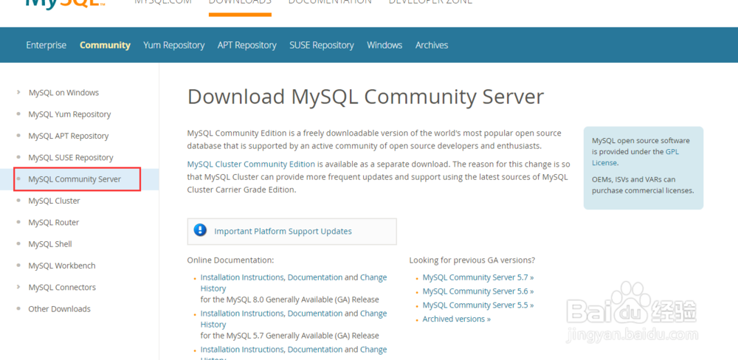This screenshot has height=360, width=738.
Task: Go to APT Repository tab
Action: pyautogui.click(x=246, y=45)
